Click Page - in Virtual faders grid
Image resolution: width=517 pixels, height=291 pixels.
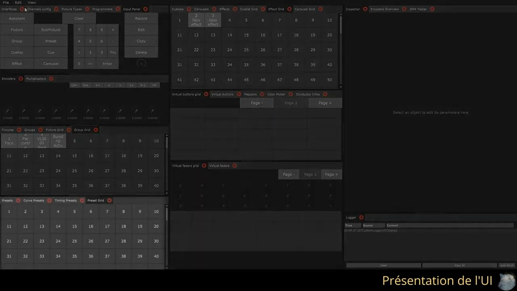click(x=289, y=174)
